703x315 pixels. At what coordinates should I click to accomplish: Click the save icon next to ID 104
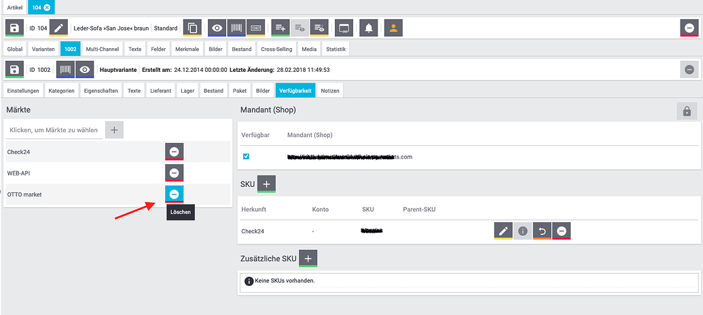tap(15, 28)
